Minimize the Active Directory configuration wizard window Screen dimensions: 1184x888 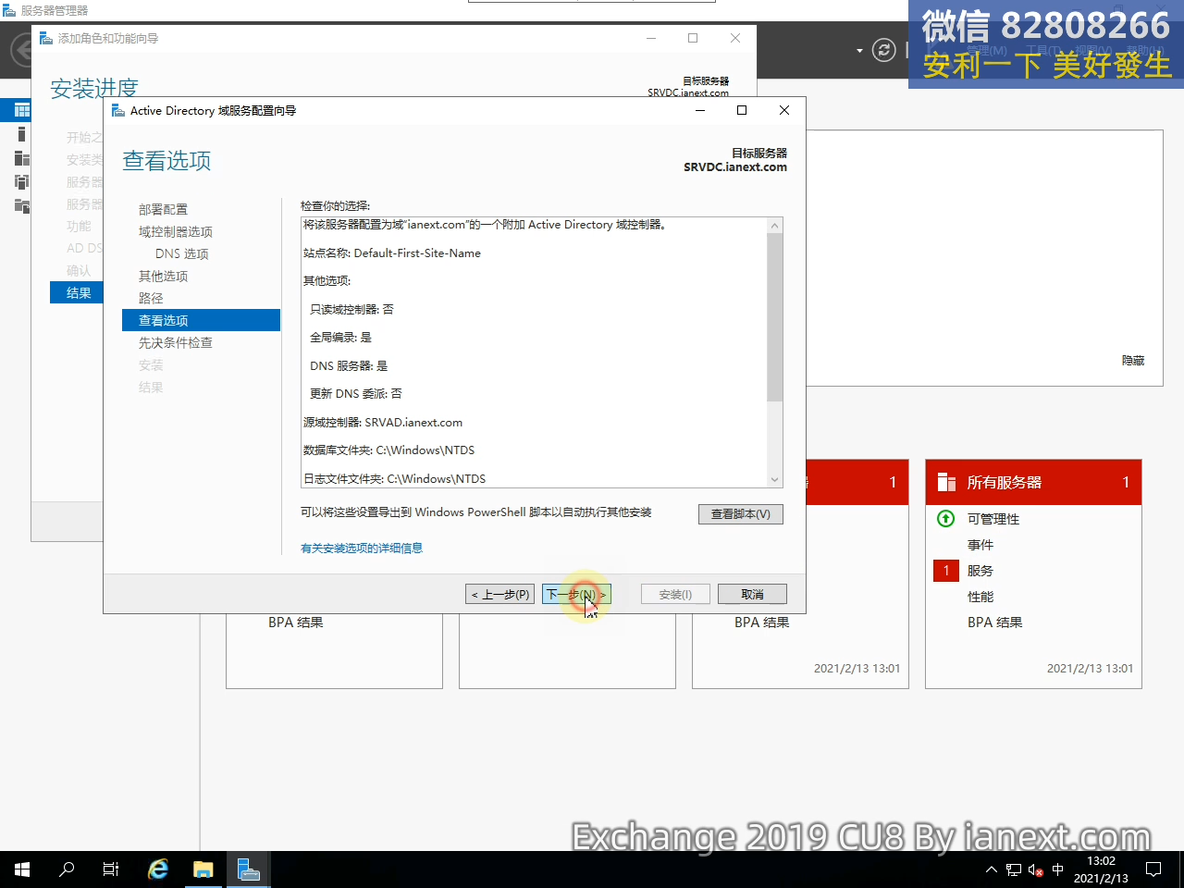coord(700,110)
